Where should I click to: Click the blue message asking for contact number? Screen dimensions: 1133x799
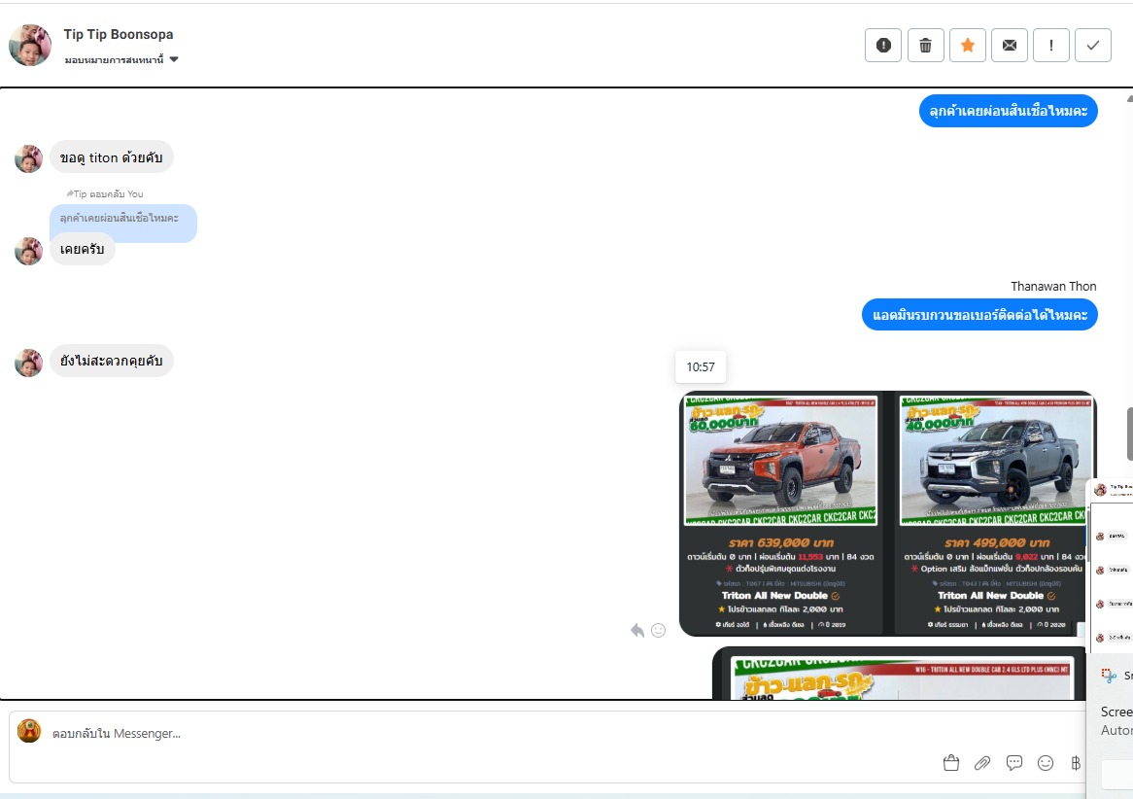[x=979, y=315]
